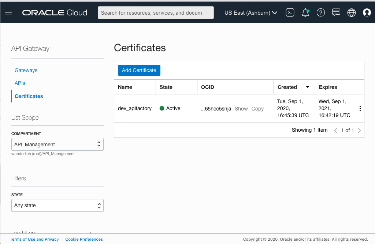This screenshot has height=244, width=375.
Task: Open actions menu for dev_apifactory certificate
Action: (360, 108)
